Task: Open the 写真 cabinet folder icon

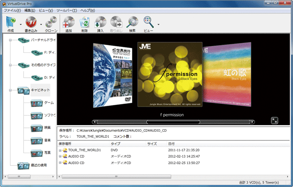Action: (37, 154)
